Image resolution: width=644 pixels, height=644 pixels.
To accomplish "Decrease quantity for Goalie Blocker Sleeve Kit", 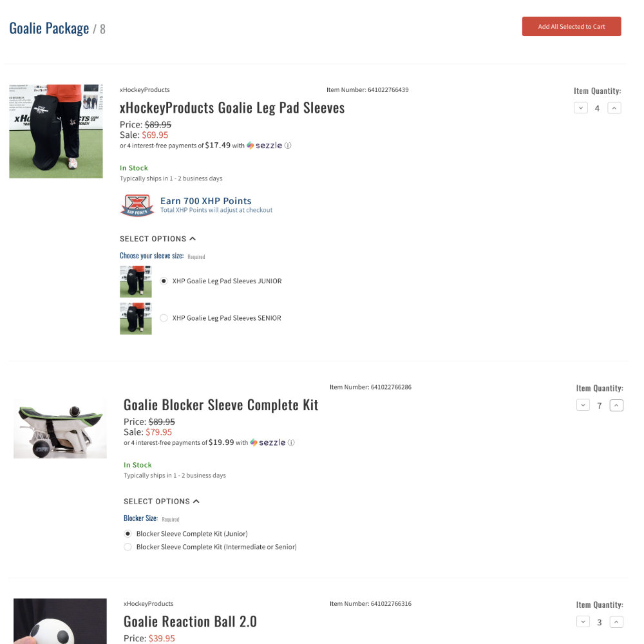I will pyautogui.click(x=583, y=405).
